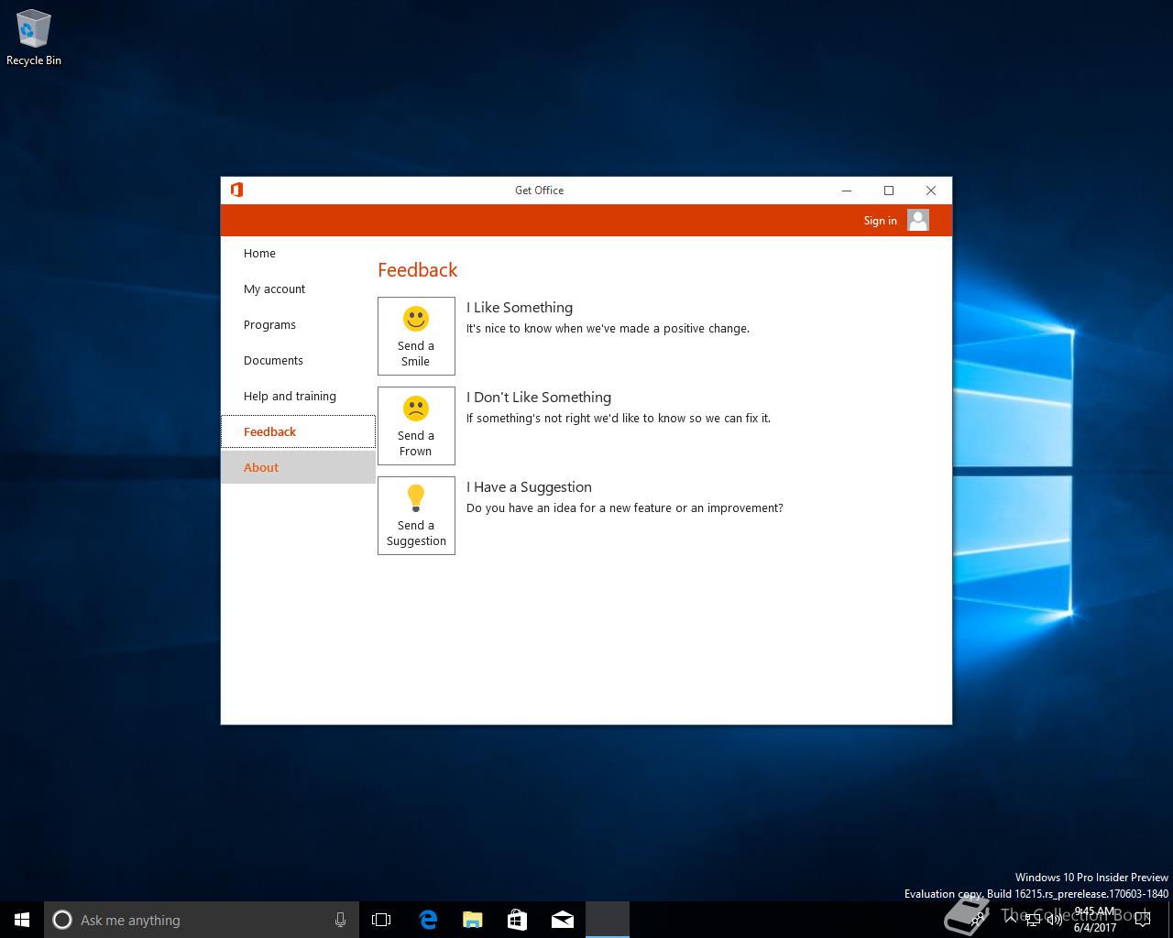
Task: Click the "I Have a Suggestion" heading
Action: coord(529,487)
